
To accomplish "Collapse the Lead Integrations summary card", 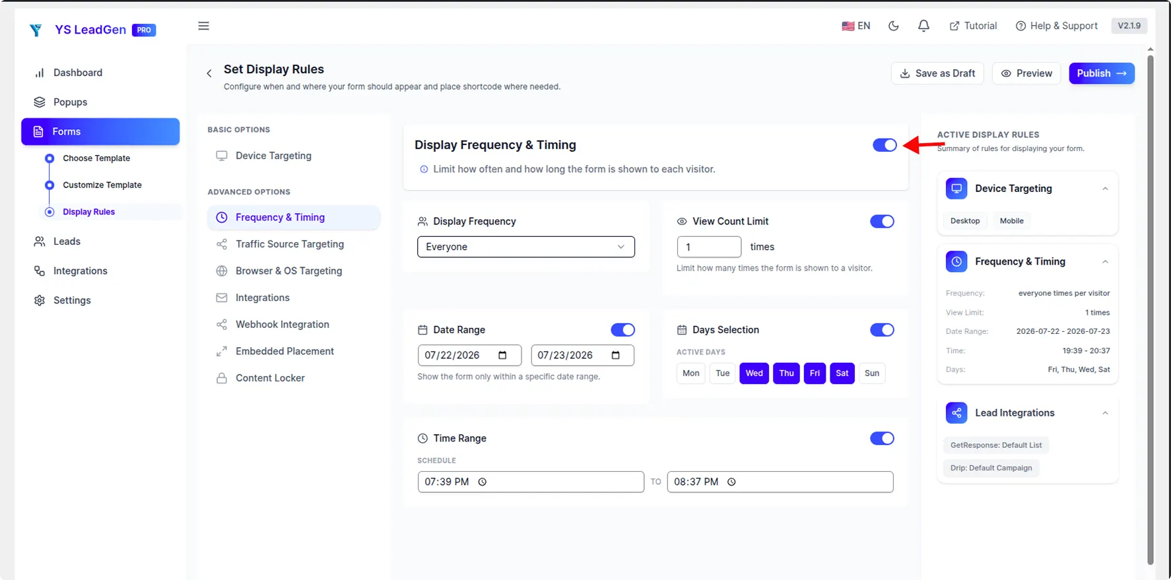I will (1105, 413).
